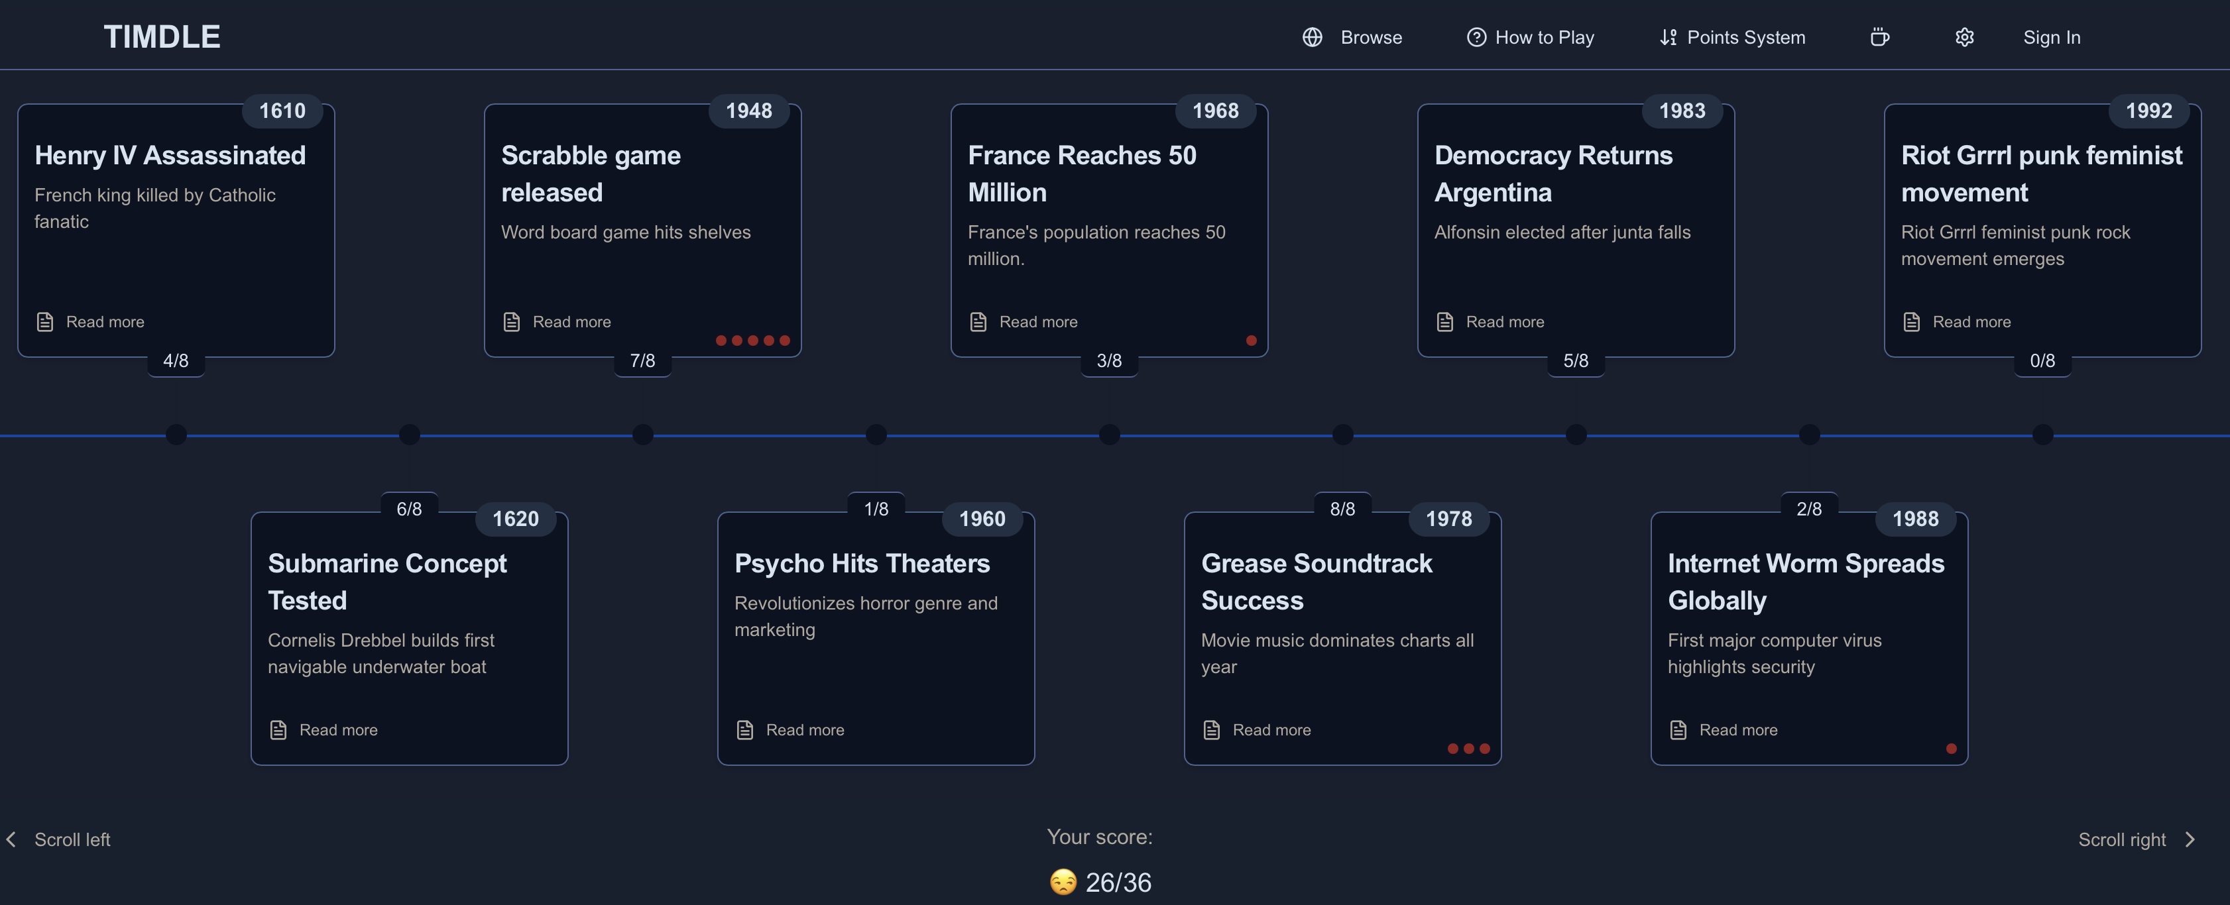Click document icon on Psycho card
The height and width of the screenshot is (905, 2230).
tap(744, 730)
